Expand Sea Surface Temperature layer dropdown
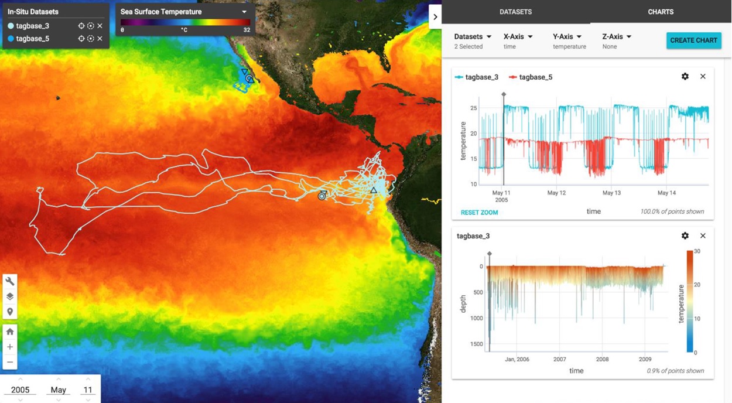 244,12
